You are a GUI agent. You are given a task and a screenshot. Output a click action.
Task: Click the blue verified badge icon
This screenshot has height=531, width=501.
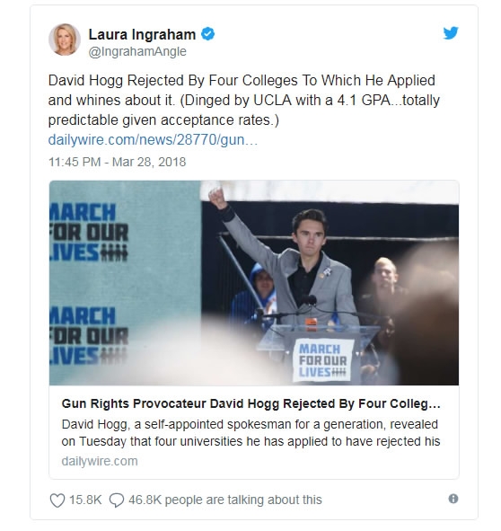click(207, 34)
